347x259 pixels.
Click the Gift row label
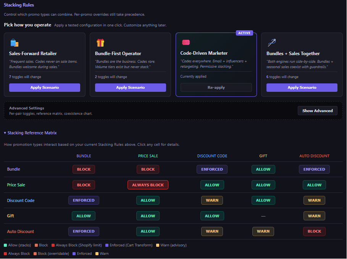click(10, 216)
